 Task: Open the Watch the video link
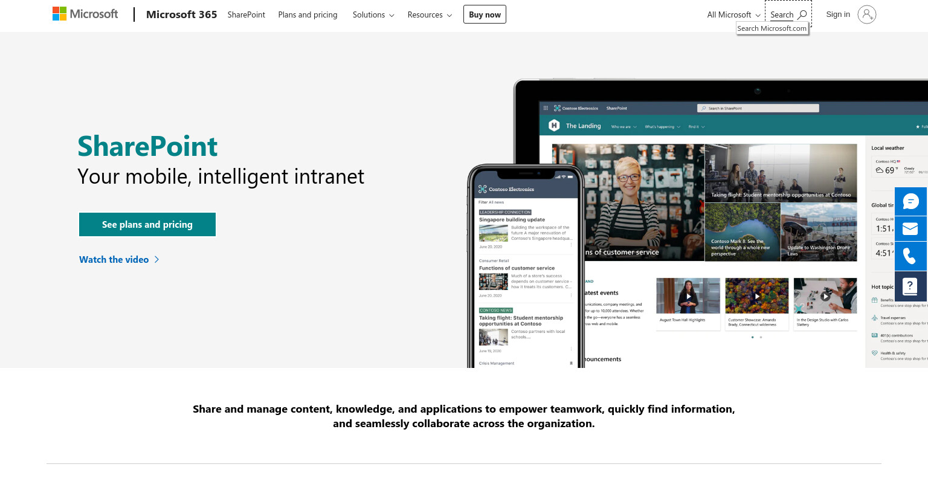point(114,260)
